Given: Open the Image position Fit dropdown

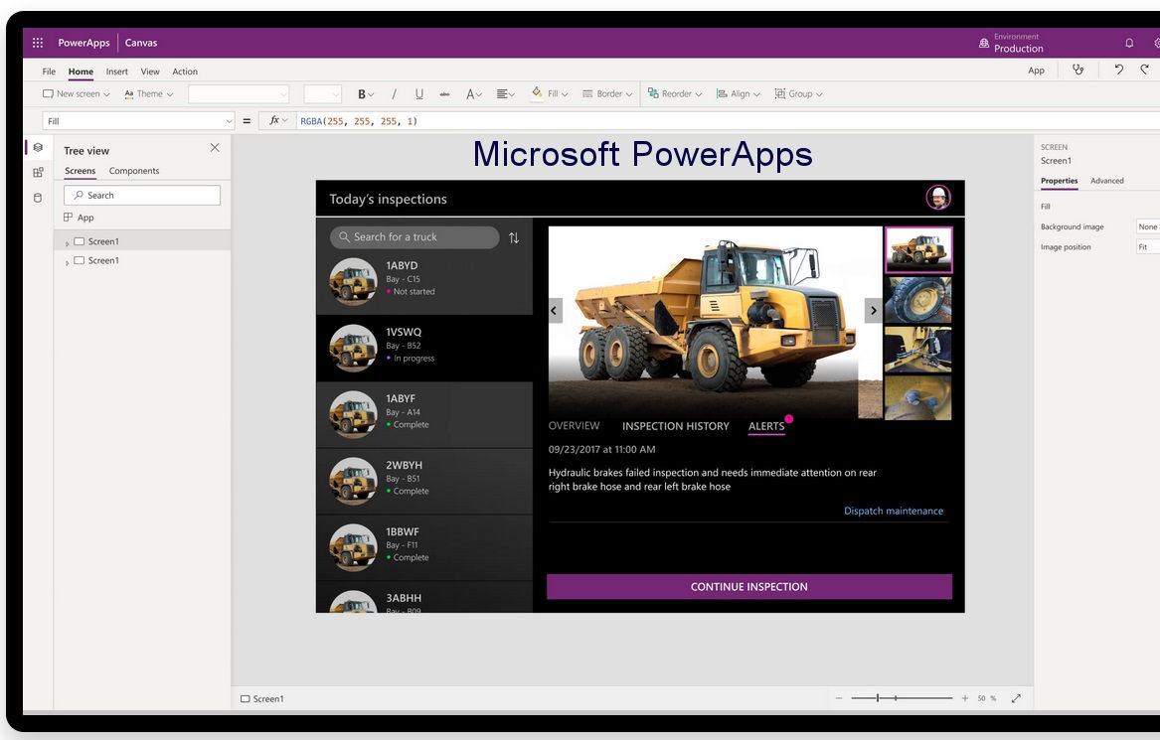Looking at the screenshot, I should pos(1148,247).
